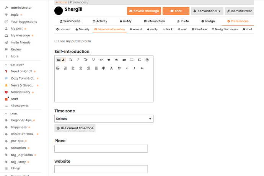Click into the Place input field
The height and width of the screenshot is (176, 264).
point(101,149)
